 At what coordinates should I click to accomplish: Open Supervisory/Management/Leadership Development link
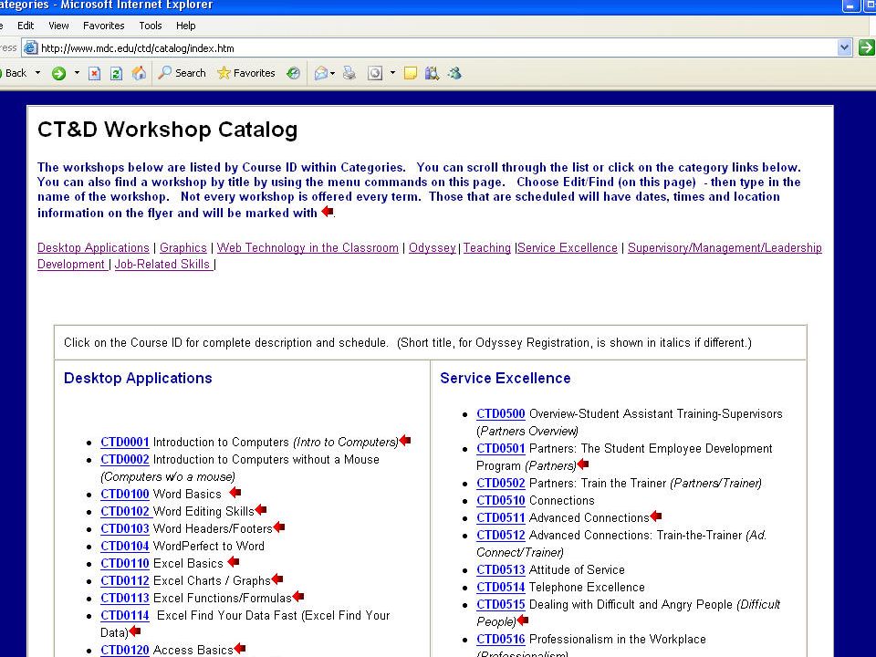(x=725, y=247)
